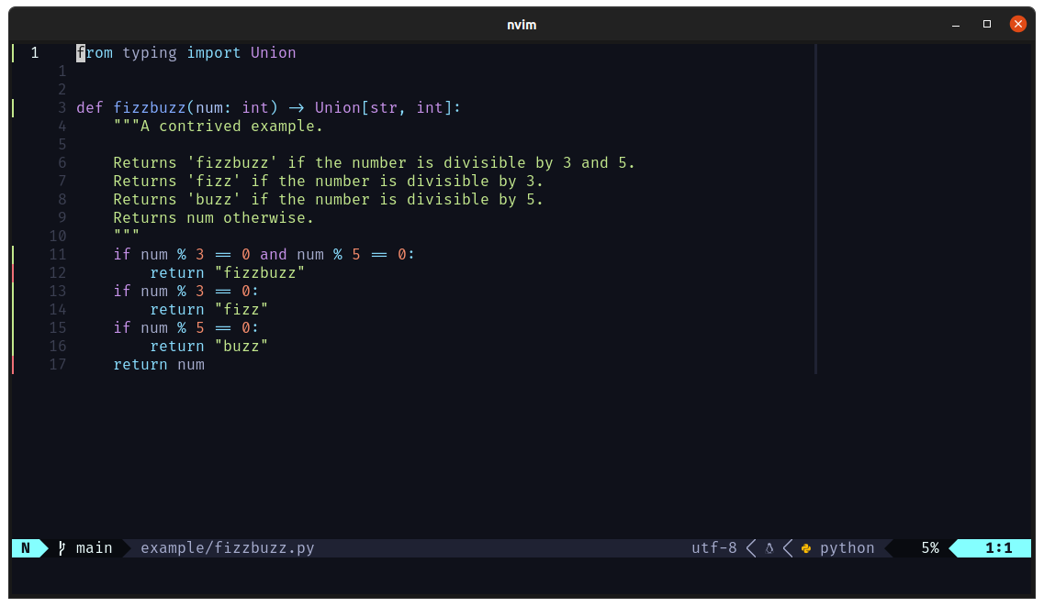Image resolution: width=1044 pixels, height=607 pixels.
Task: Click the 'def' keyword
Action: [89, 107]
